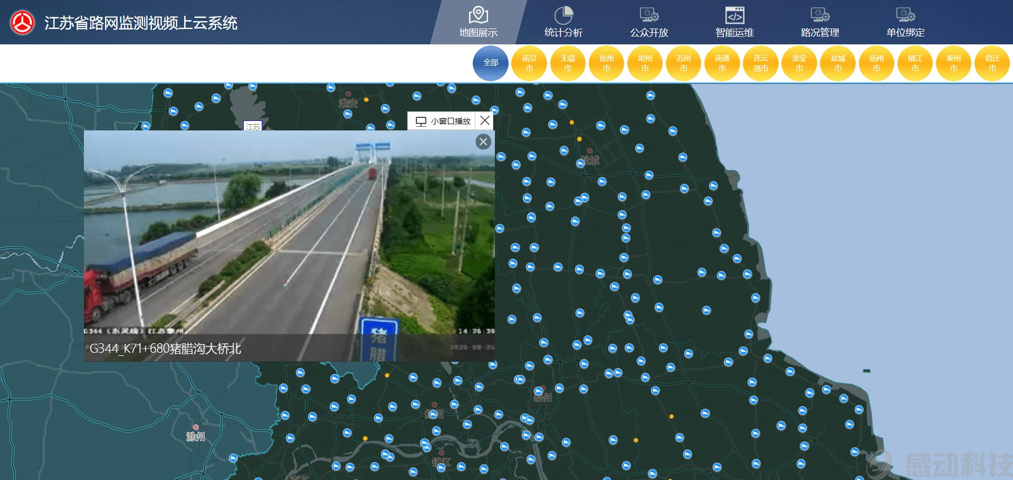Choose the 连云港市 city filter
This screenshot has height=480, width=1013.
click(x=760, y=63)
